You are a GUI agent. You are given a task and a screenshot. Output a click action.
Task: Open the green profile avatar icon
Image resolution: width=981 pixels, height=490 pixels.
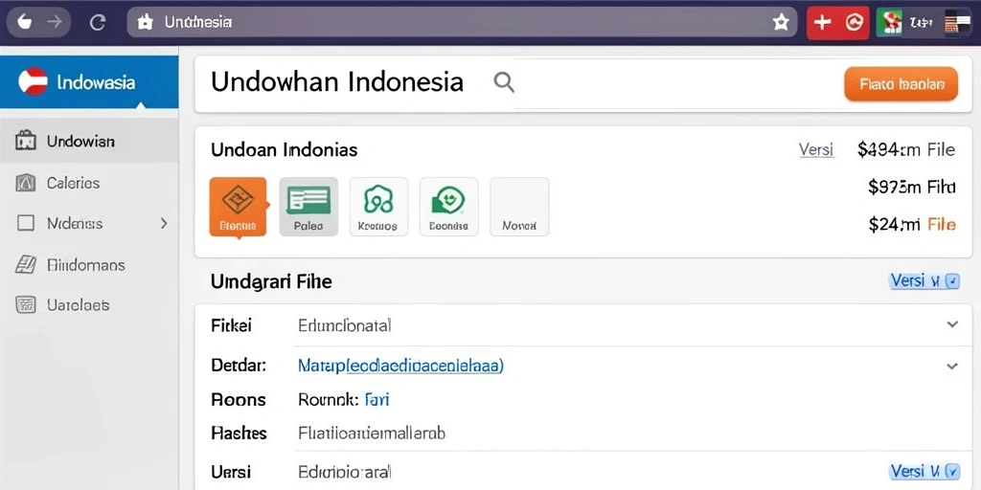888,23
